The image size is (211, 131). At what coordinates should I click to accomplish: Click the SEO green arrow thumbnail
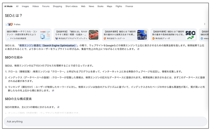(191, 35)
